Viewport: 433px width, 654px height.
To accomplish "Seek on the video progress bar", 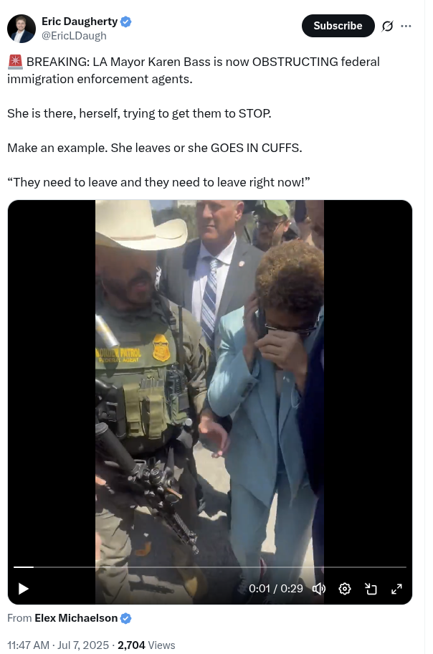I will 210,567.
